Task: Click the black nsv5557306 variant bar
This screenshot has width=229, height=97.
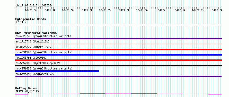Action: point(118,66)
